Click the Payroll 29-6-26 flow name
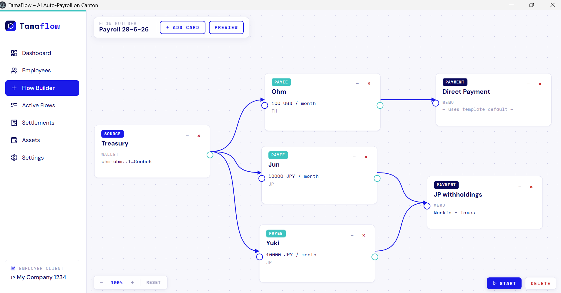The image size is (561, 293). pyautogui.click(x=124, y=29)
